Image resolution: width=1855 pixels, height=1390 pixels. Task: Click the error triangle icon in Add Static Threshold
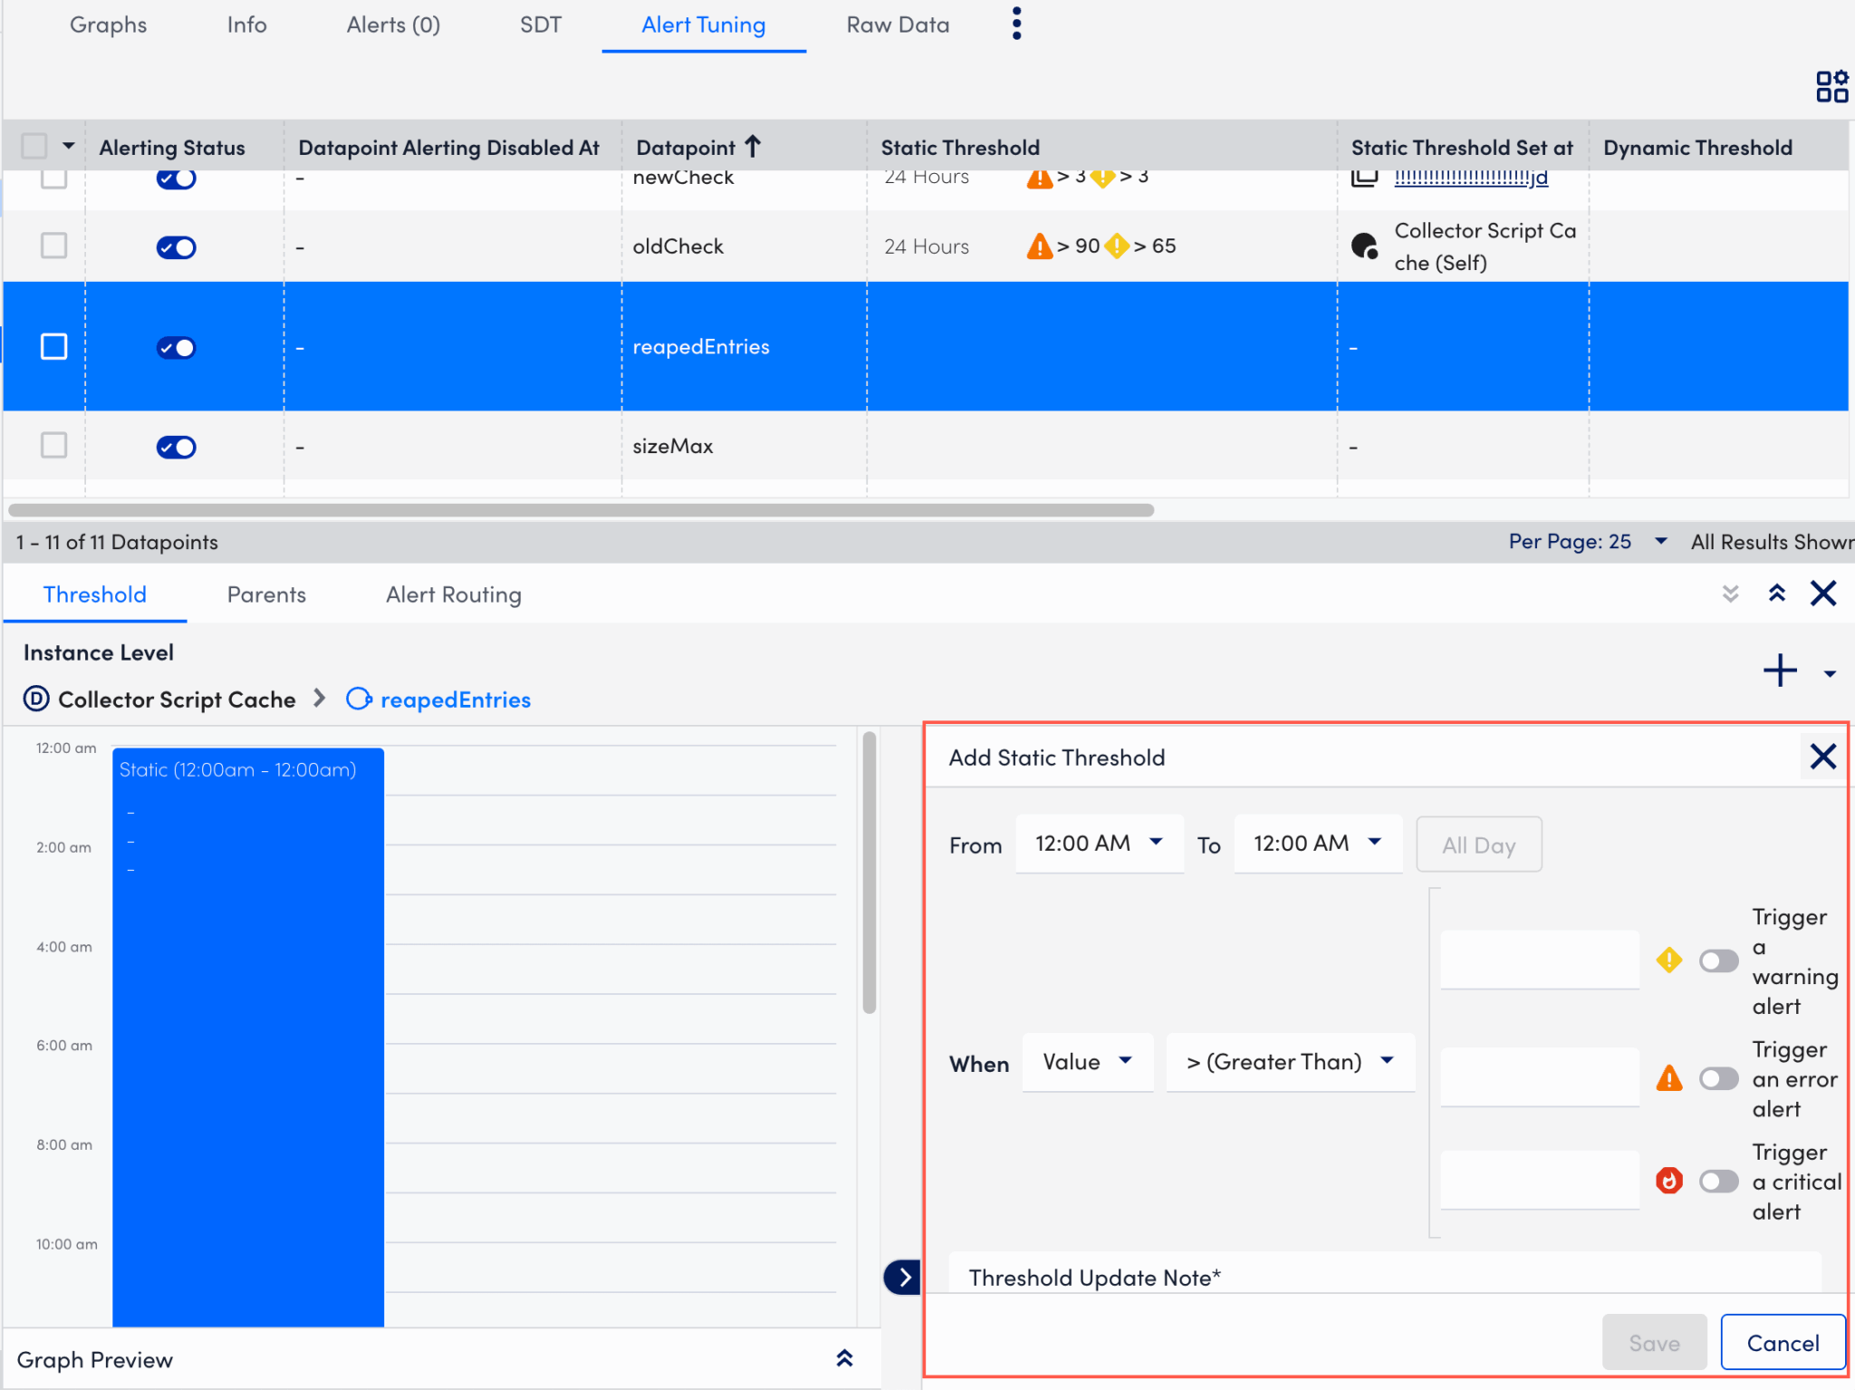[x=1669, y=1078]
